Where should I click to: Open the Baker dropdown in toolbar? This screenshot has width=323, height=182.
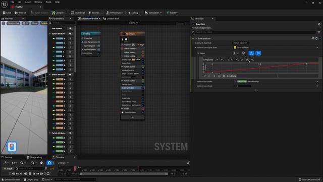(x=172, y=13)
